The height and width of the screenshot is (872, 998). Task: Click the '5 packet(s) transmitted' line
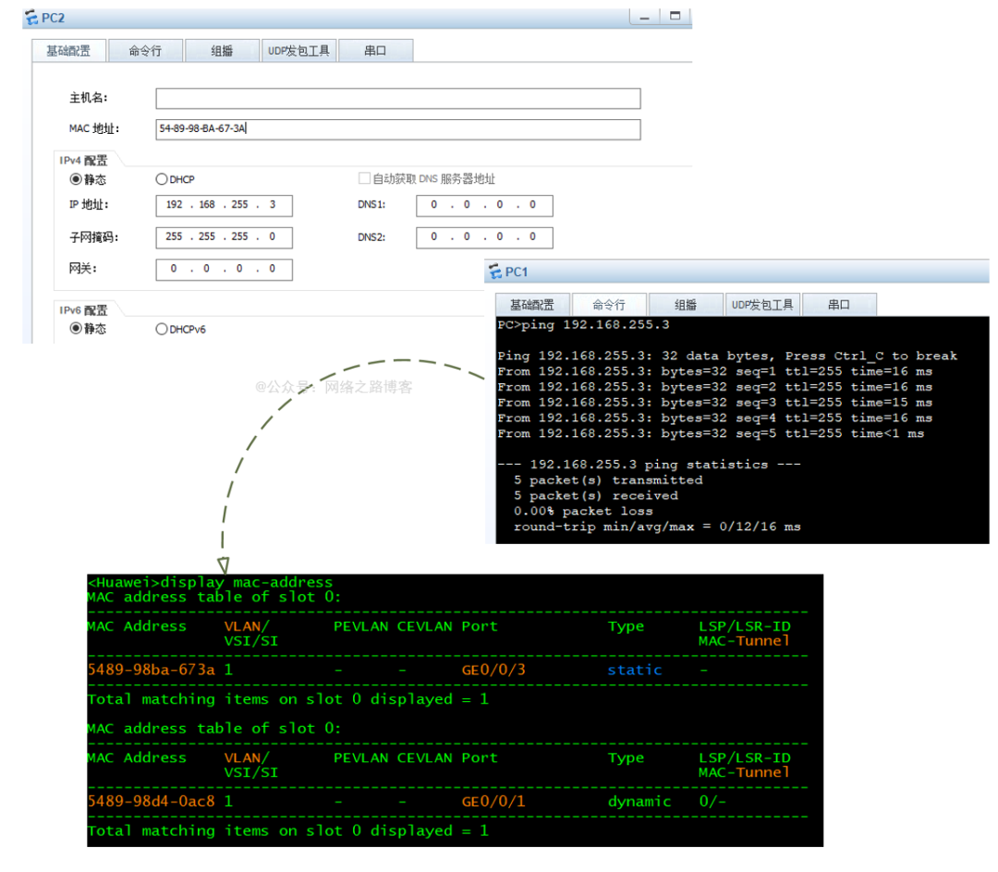tap(608, 480)
